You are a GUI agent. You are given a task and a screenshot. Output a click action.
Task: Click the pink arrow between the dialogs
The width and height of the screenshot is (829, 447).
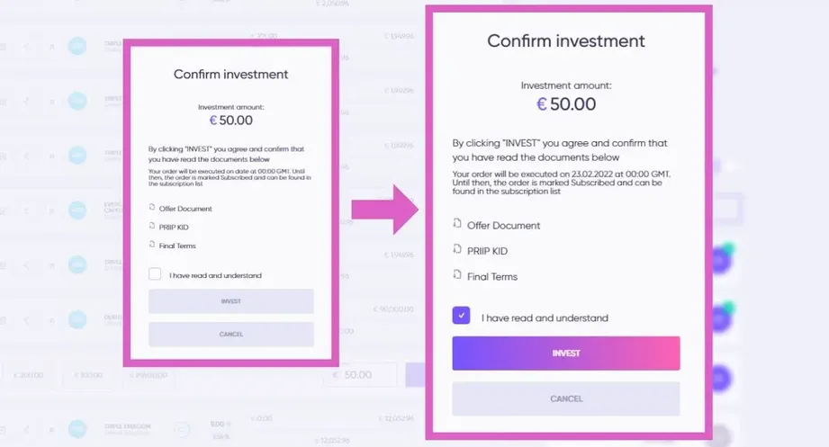tap(385, 210)
